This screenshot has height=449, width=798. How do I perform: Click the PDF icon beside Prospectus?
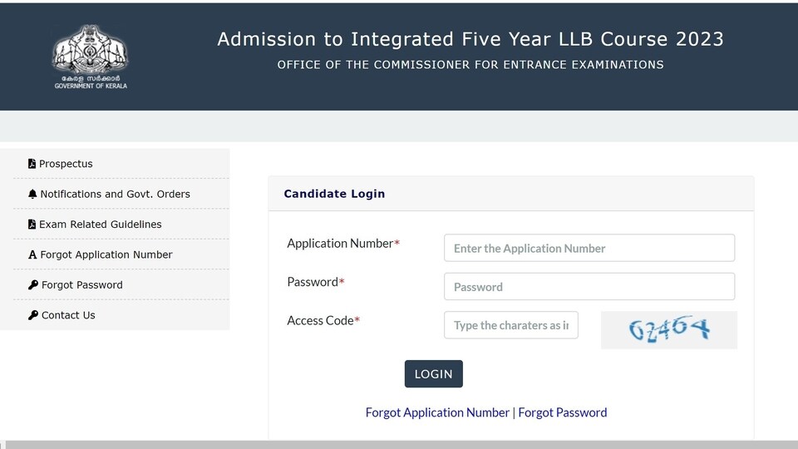click(x=32, y=164)
